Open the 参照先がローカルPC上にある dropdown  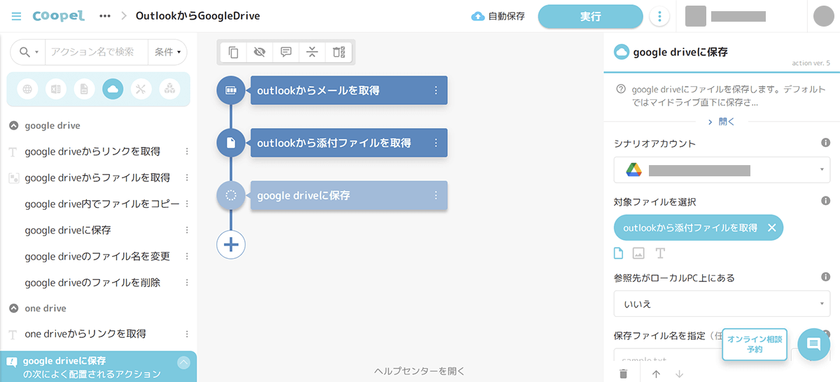click(x=722, y=304)
